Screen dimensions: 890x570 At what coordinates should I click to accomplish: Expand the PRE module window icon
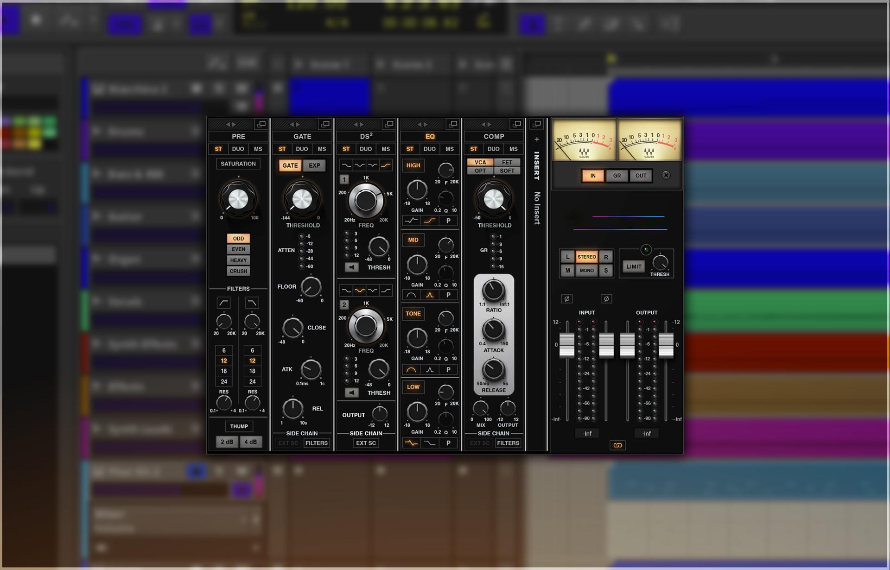261,124
